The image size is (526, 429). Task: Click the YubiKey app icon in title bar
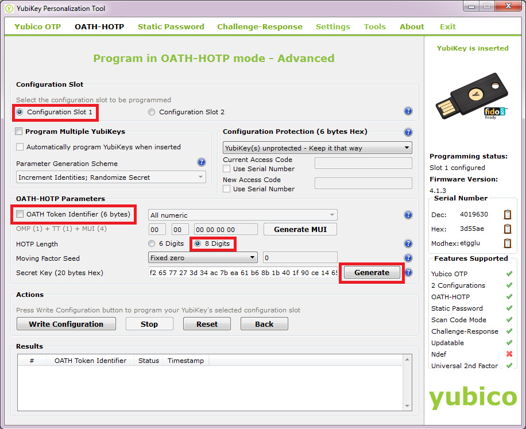click(9, 9)
